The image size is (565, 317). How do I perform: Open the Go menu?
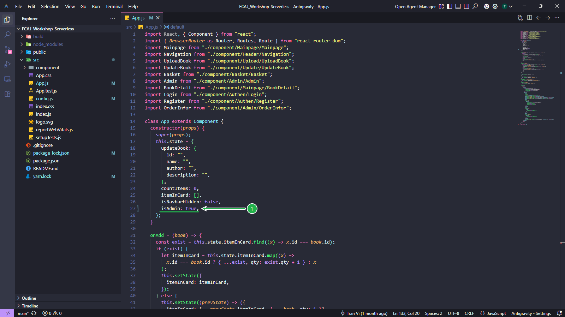tap(83, 6)
